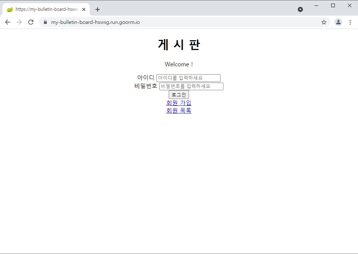Open the Chrome profile avatar
This screenshot has width=358, height=254.
(x=338, y=22)
